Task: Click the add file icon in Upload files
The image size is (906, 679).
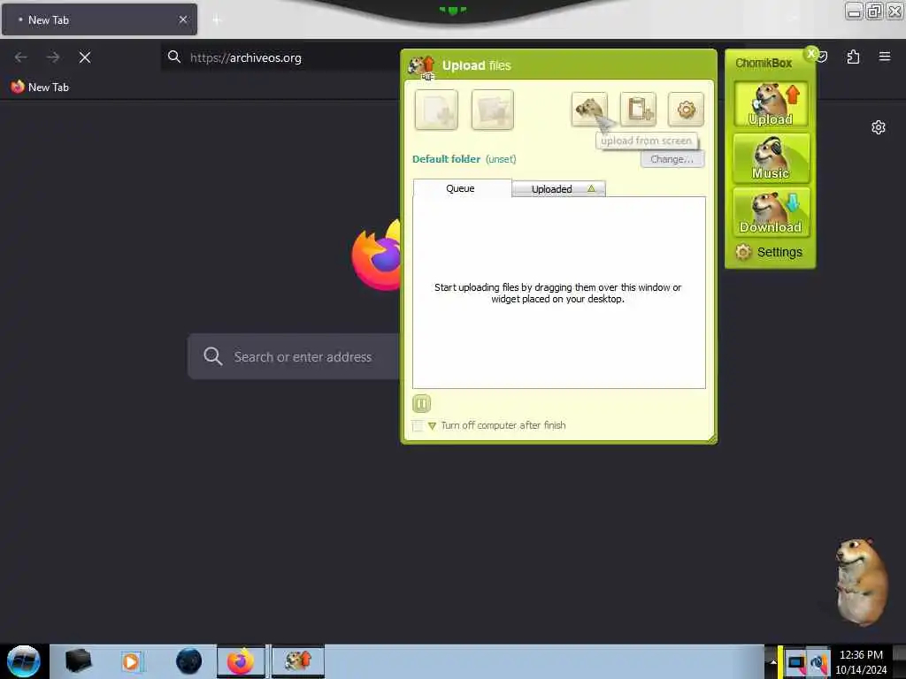Action: tap(436, 110)
